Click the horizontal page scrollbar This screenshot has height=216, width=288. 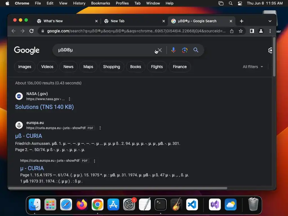click(118, 188)
